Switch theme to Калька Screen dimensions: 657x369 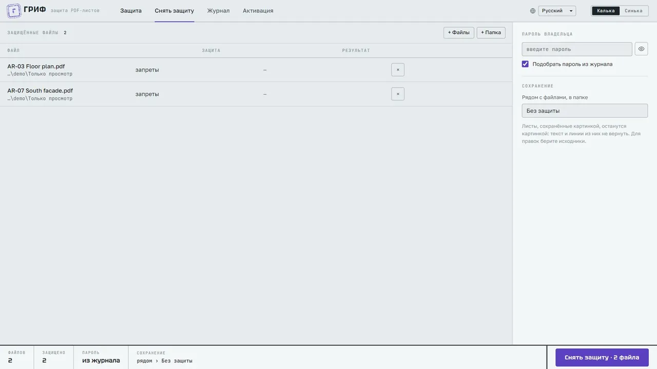[606, 11]
